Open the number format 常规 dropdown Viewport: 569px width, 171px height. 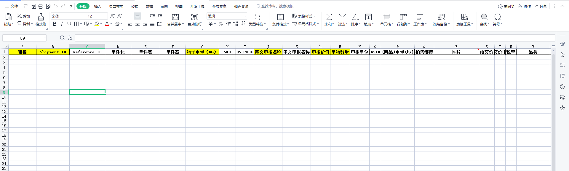(245, 16)
